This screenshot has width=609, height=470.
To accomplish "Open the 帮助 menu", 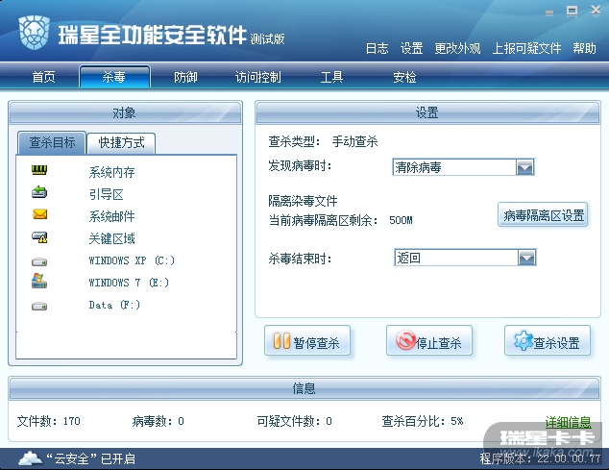I will 584,48.
